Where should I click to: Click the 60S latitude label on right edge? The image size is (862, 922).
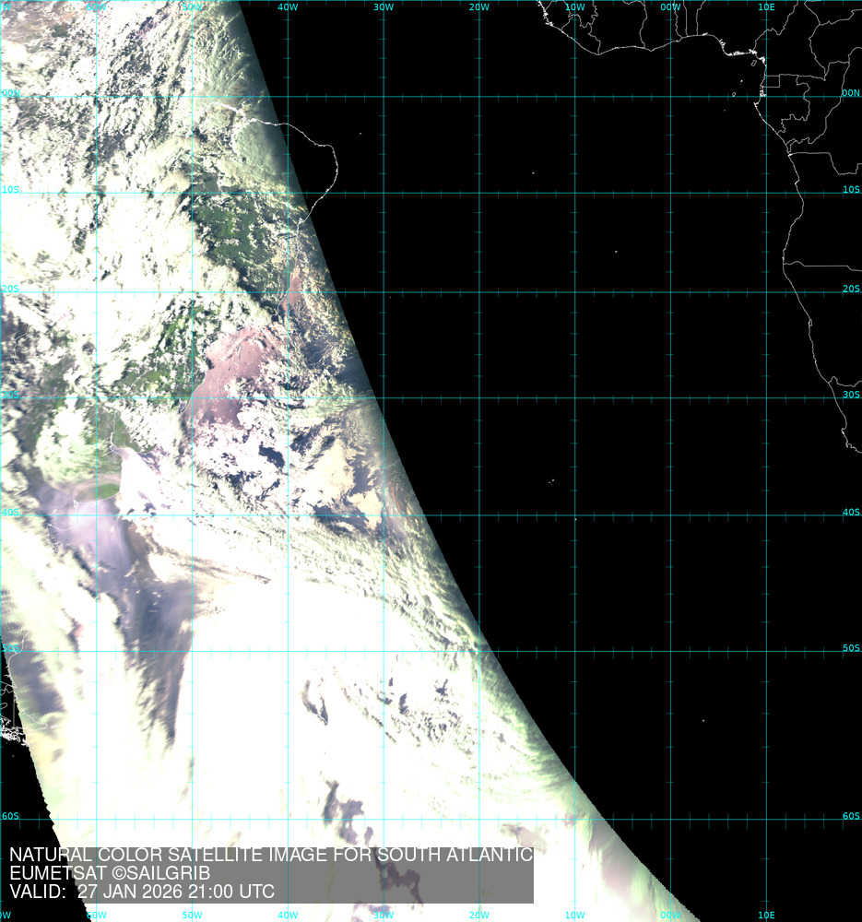pos(850,816)
